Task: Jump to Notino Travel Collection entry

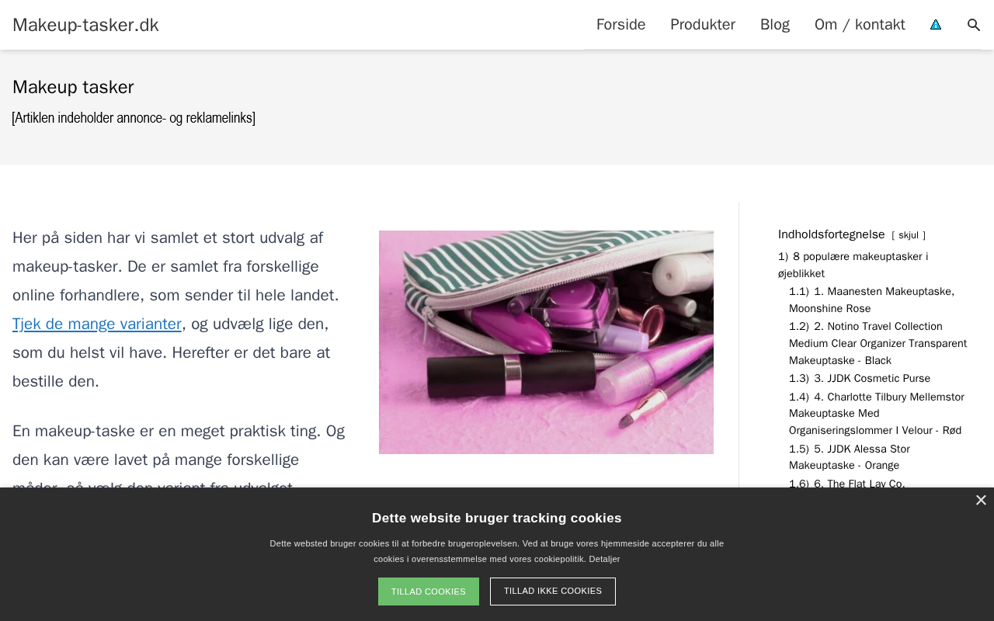Action: (878, 343)
